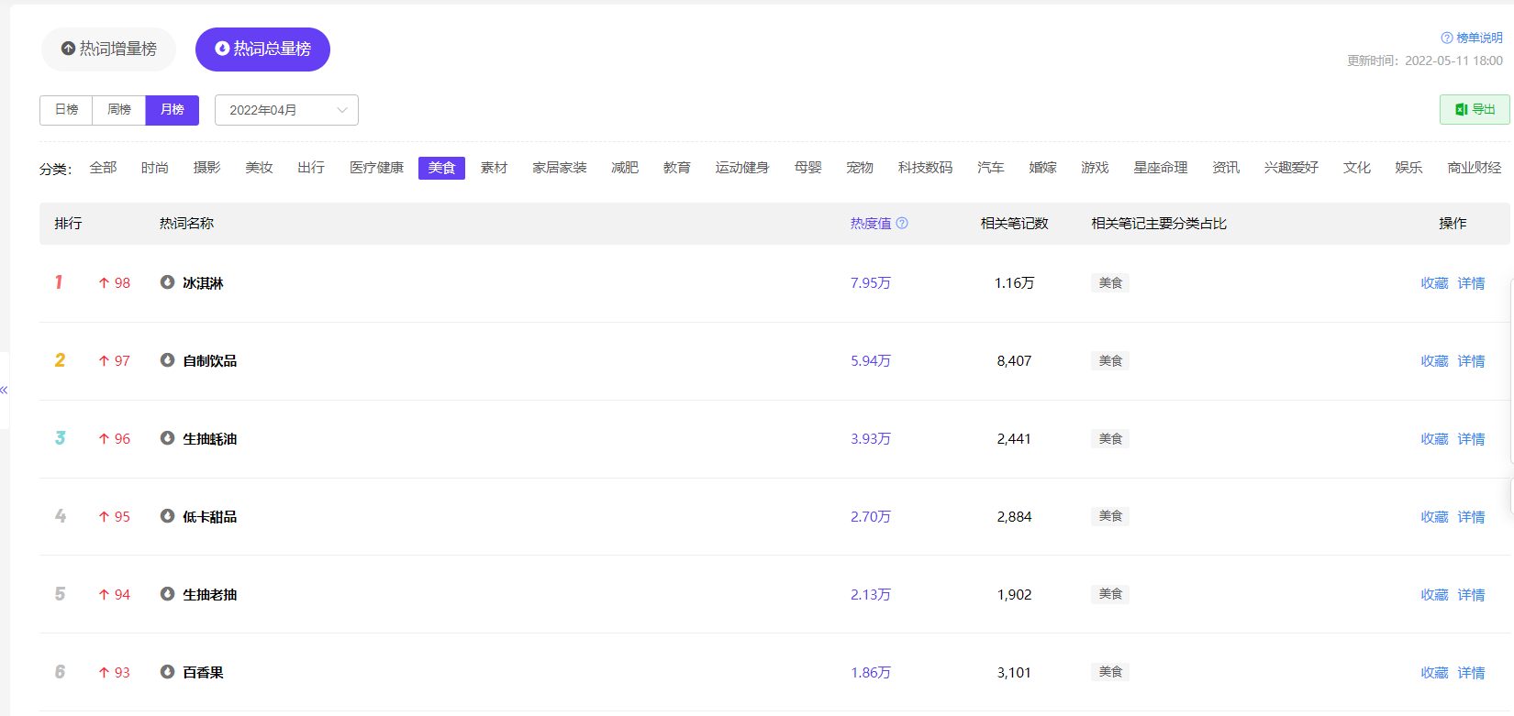The image size is (1514, 716).
Task: Filter by 母婴 category
Action: click(808, 168)
